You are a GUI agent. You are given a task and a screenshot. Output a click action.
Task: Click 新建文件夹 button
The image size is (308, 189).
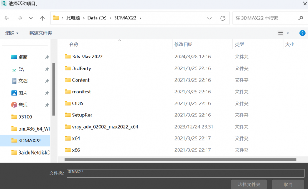[41, 33]
